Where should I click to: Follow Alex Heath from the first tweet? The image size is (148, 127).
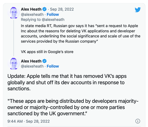(53, 15)
